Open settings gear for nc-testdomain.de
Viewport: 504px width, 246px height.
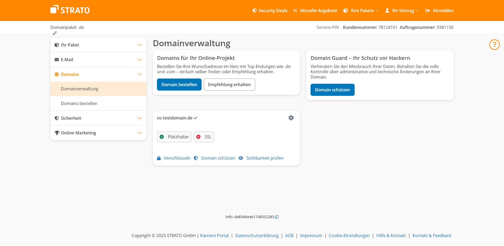(x=291, y=118)
